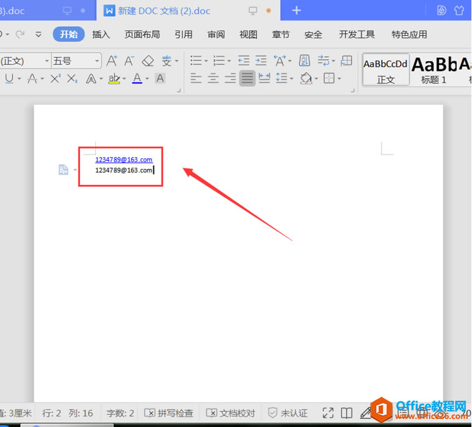This screenshot has height=427, width=472.
Task: Open the 引用 ribbon tab
Action: click(183, 34)
